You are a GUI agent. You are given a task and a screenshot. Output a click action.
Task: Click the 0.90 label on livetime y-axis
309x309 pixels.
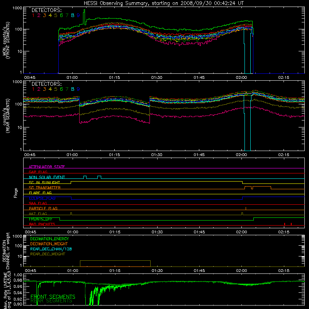tap(18, 304)
